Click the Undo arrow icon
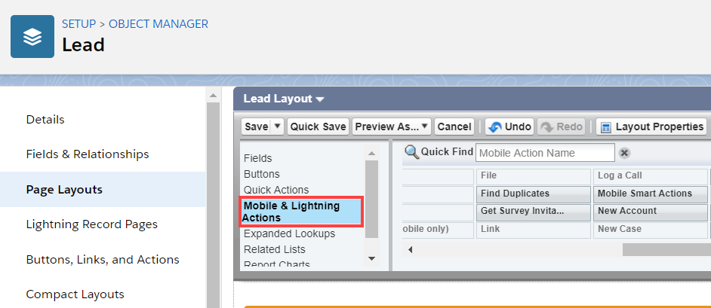 click(x=495, y=127)
